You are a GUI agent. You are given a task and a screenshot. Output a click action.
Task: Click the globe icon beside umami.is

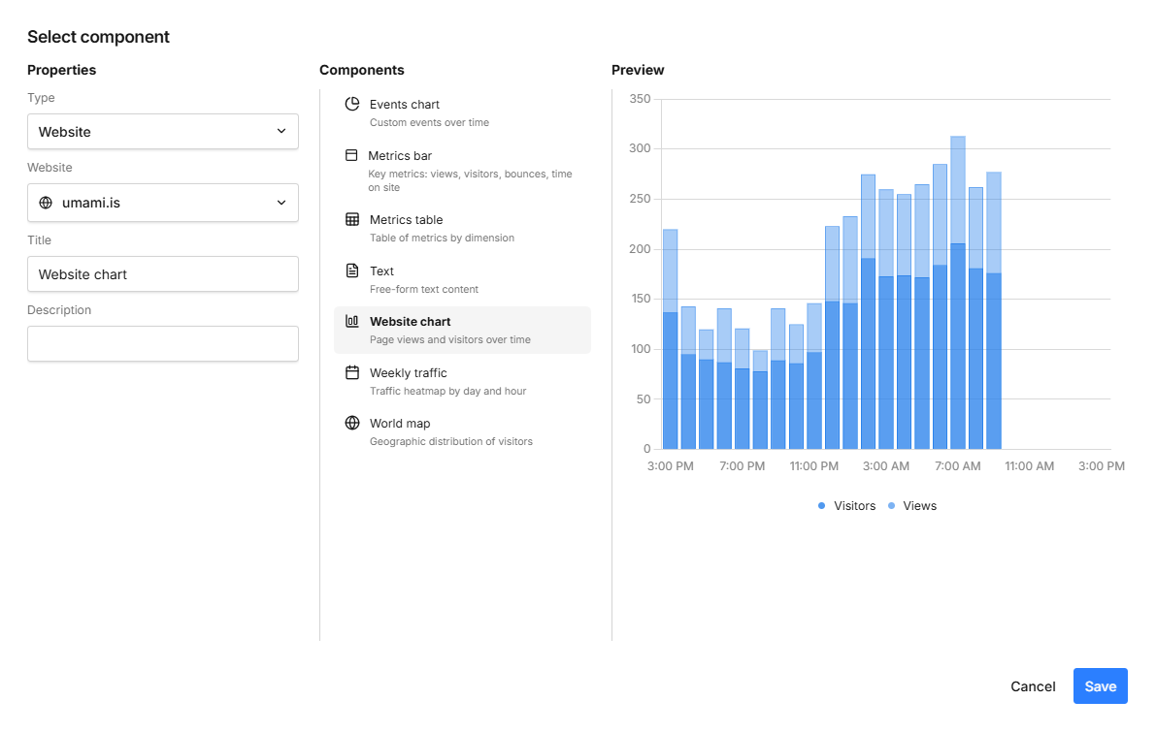click(x=46, y=203)
